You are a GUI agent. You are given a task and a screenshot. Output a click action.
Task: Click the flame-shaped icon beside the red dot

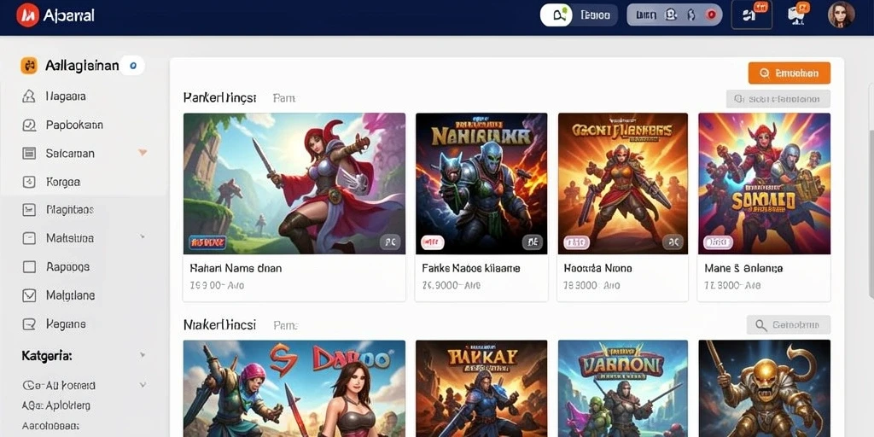(x=690, y=15)
